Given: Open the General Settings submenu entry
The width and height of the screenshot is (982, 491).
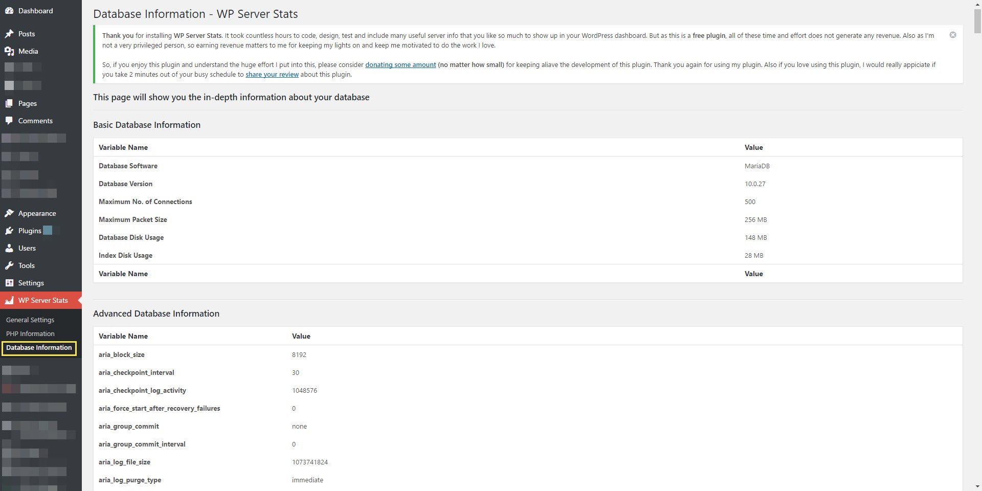Looking at the screenshot, I should (x=30, y=320).
